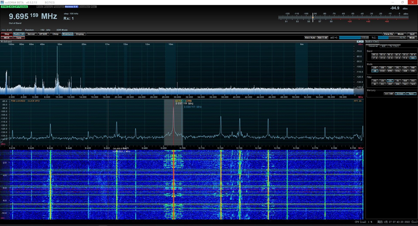
Task: Switch to the General tab
Action: pyautogui.click(x=373, y=46)
